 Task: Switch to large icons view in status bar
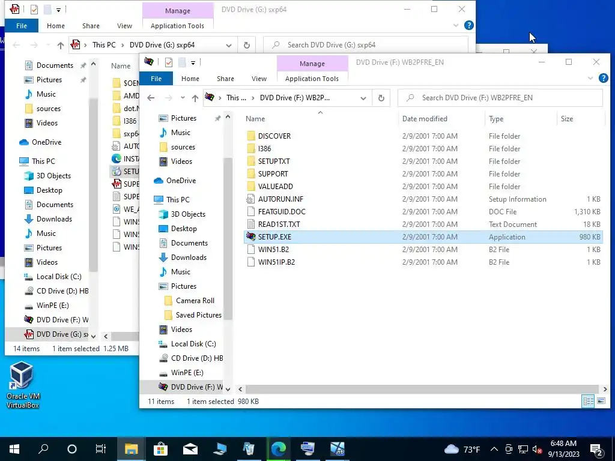601,401
